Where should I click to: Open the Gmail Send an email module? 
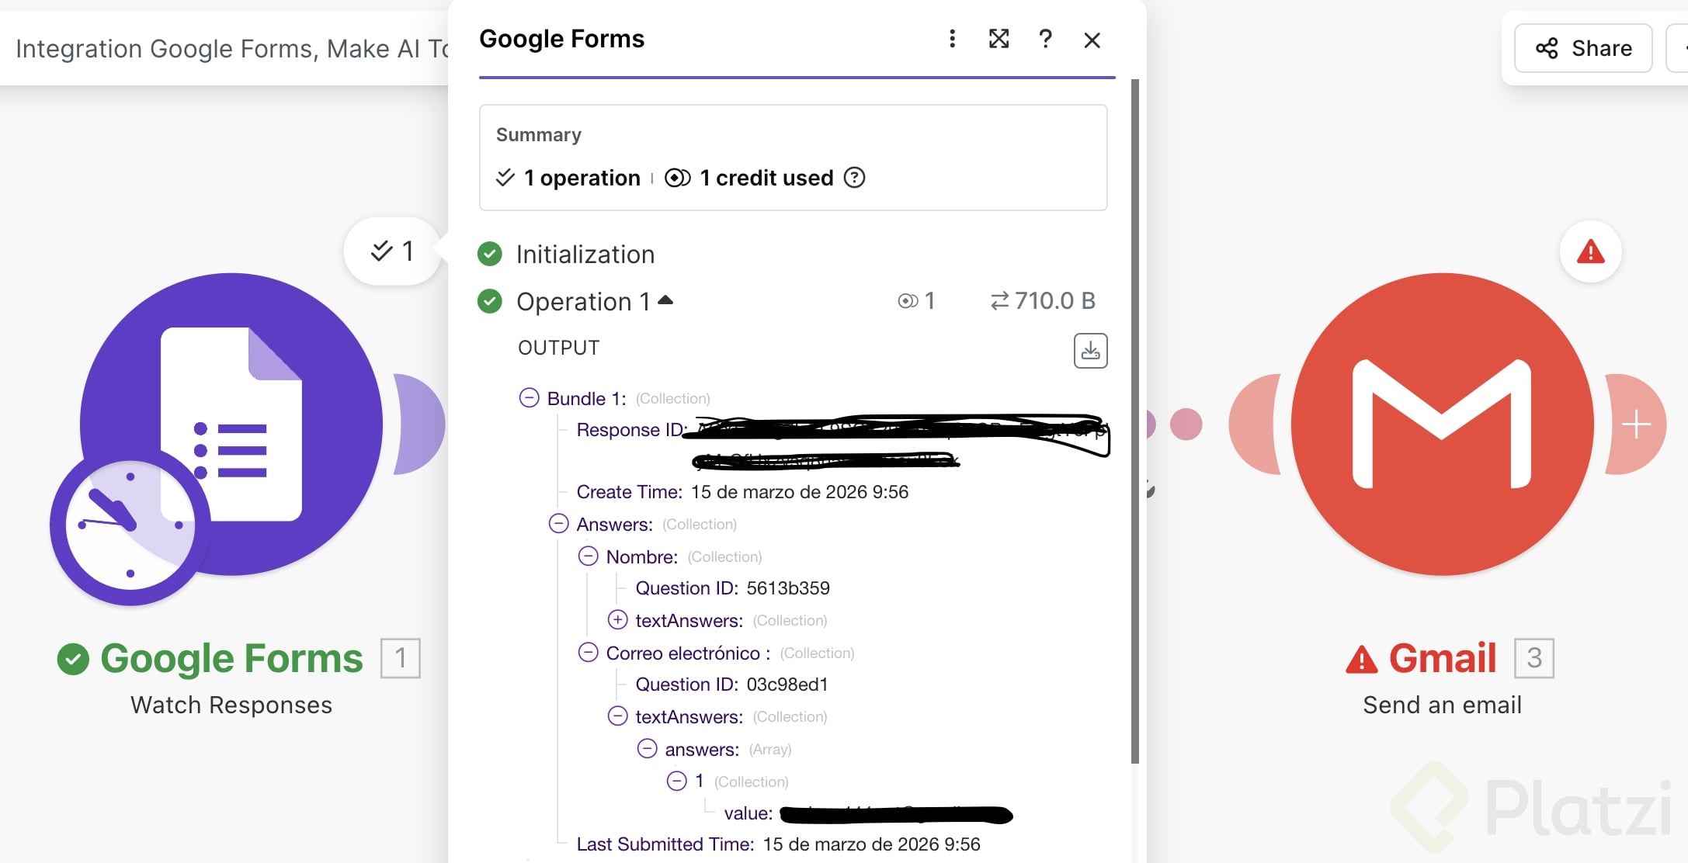point(1442,425)
